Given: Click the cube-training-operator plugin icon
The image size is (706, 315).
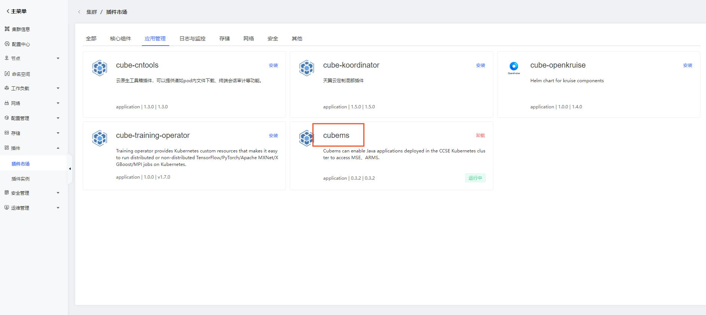Looking at the screenshot, I should coord(100,138).
